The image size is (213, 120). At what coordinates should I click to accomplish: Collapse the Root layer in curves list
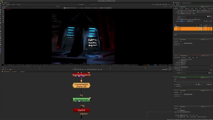pos(175,26)
